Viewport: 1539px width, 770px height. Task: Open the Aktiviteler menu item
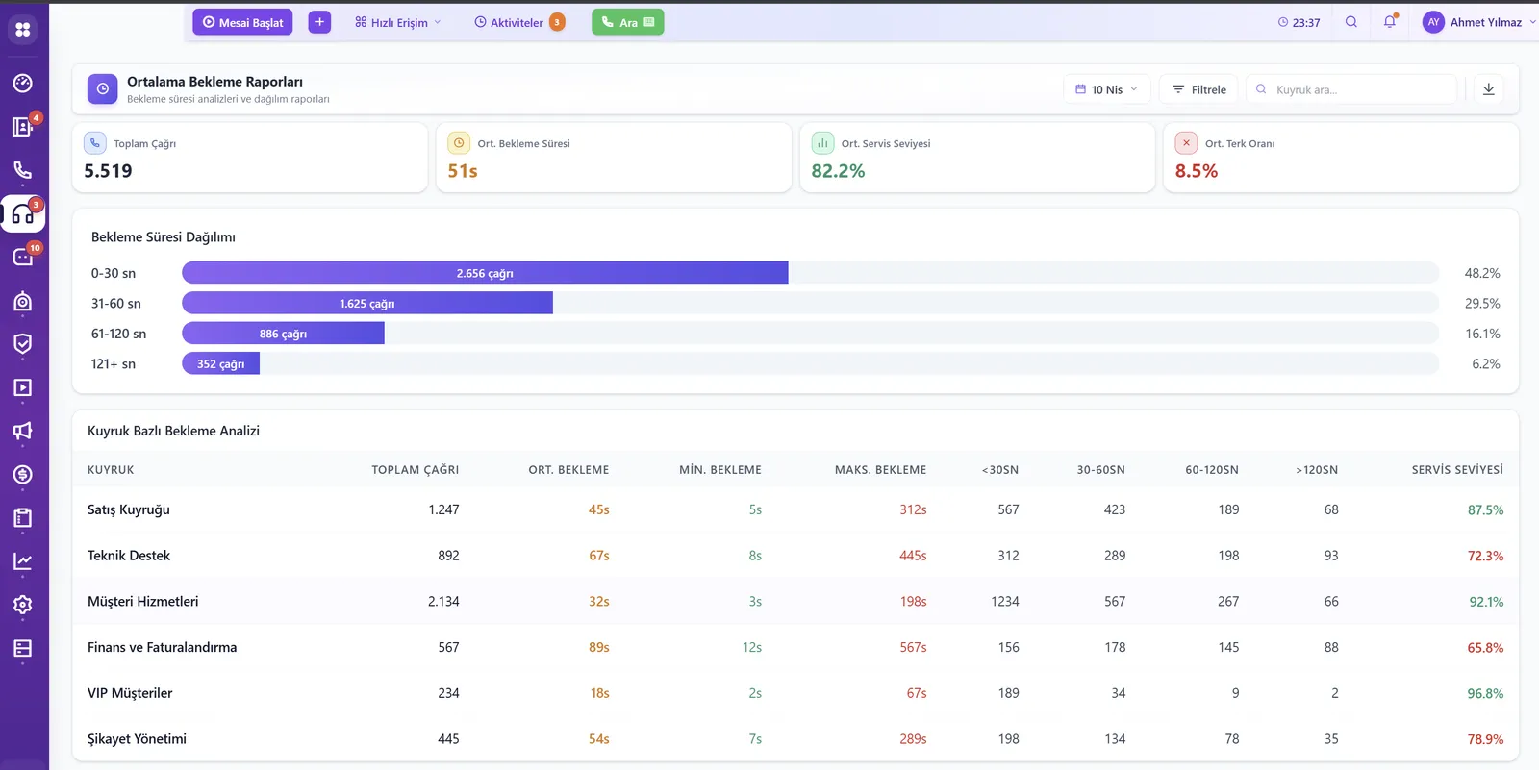pyautogui.click(x=519, y=22)
